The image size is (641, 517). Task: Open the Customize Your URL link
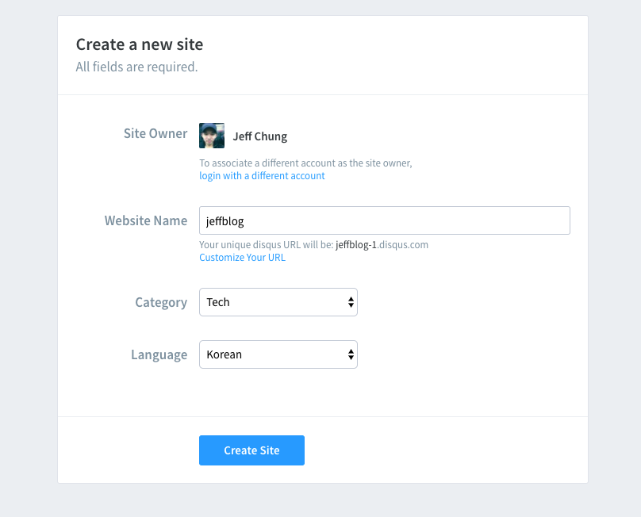point(242,258)
